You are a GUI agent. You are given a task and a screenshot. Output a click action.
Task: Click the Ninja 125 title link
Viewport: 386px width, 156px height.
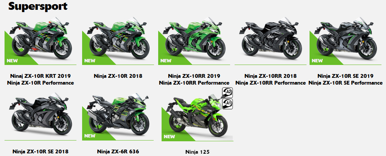coord(198,152)
